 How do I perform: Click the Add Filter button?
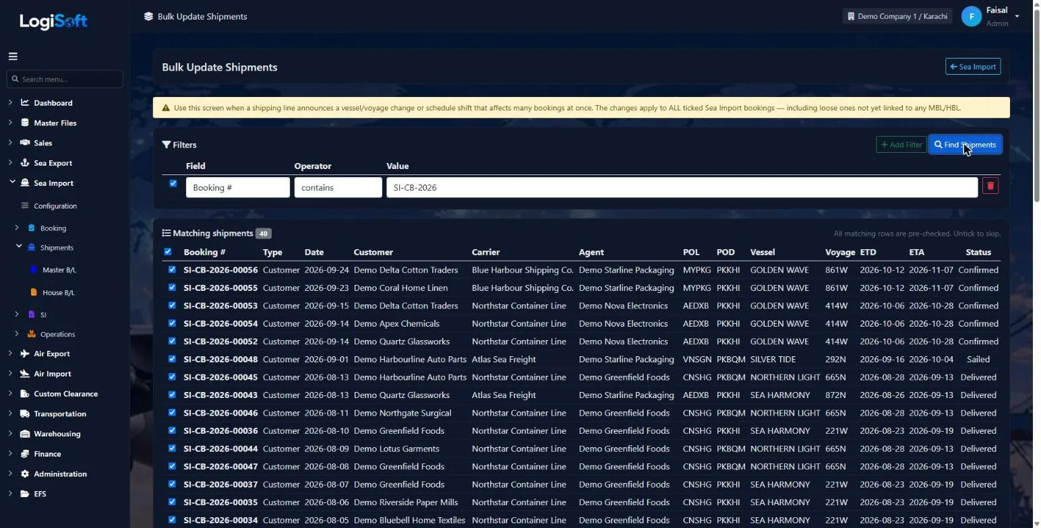[901, 145]
